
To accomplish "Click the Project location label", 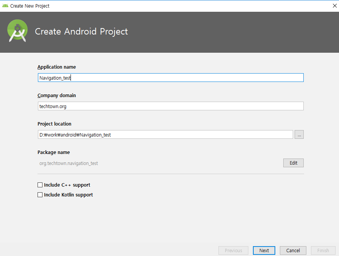I will [x=55, y=124].
